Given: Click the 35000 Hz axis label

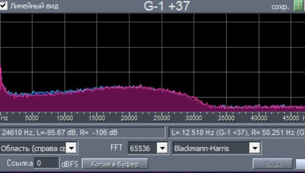Looking at the screenshot, I should coord(227,118).
